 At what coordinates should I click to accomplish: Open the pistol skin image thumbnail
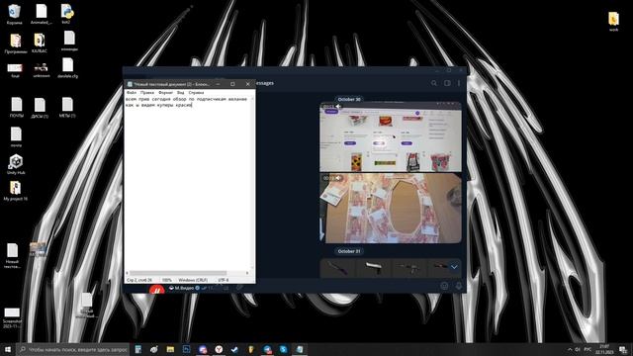point(374,268)
